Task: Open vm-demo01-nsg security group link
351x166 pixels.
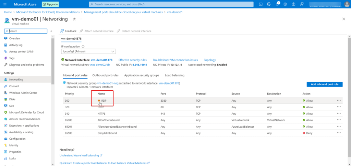Action: (108, 83)
